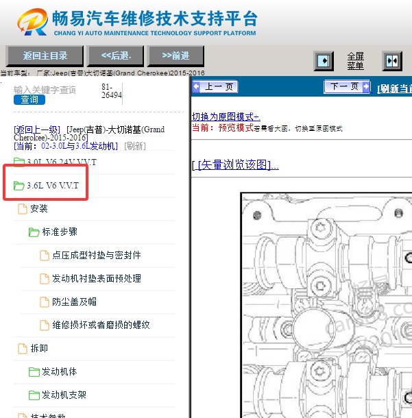
Task: Click the document icon beside 发动机衬垫表面预处理
Action: coord(45,279)
